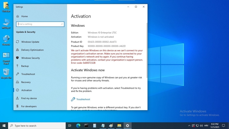This screenshot has width=229, height=129.
Task: Click the volume icon in system tray
Action: [201, 126]
